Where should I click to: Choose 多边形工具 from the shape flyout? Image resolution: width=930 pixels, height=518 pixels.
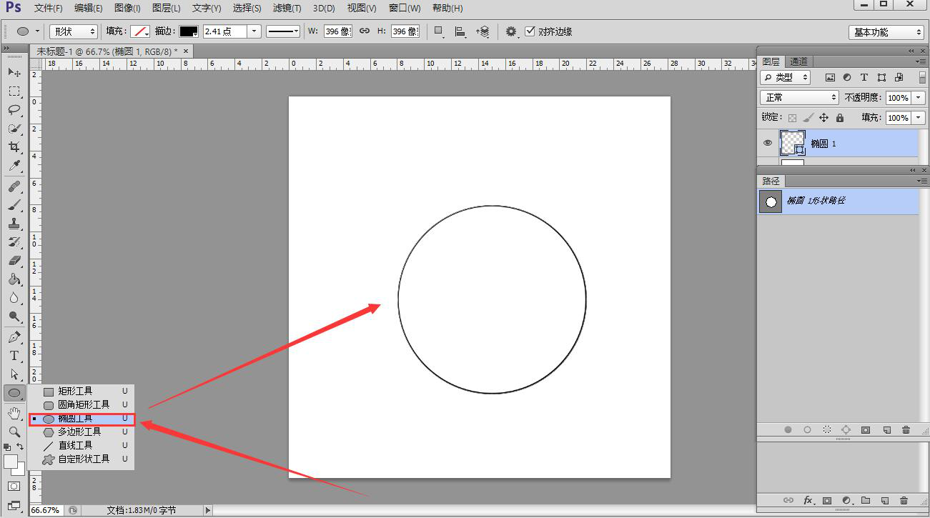[x=79, y=432]
